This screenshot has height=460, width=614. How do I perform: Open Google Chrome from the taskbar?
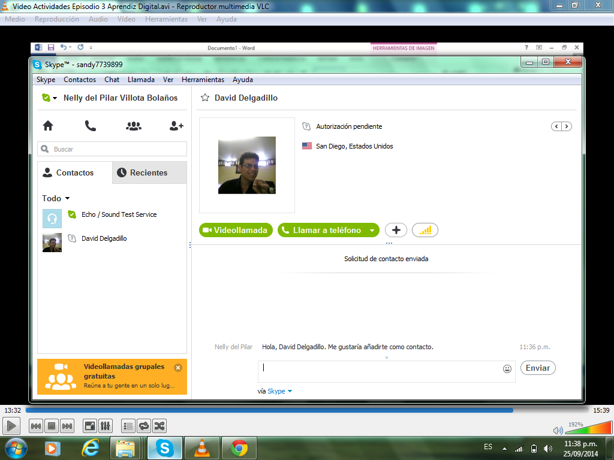coord(239,448)
